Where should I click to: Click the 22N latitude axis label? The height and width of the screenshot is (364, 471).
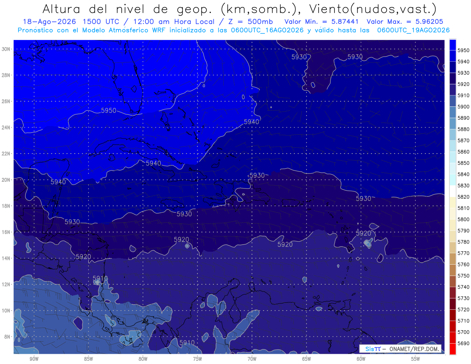[5, 154]
